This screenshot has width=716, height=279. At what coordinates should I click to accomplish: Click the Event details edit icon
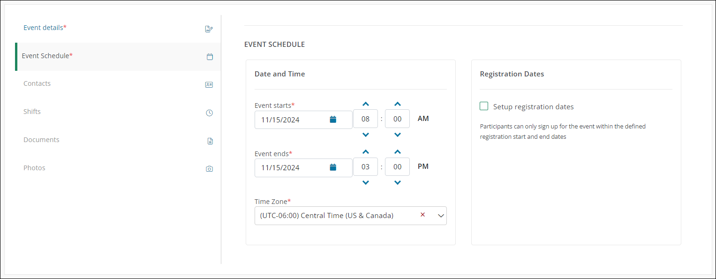pos(209,29)
